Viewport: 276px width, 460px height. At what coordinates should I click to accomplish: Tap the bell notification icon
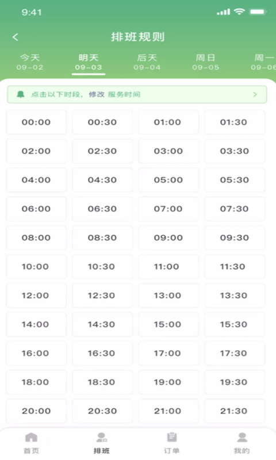(20, 94)
